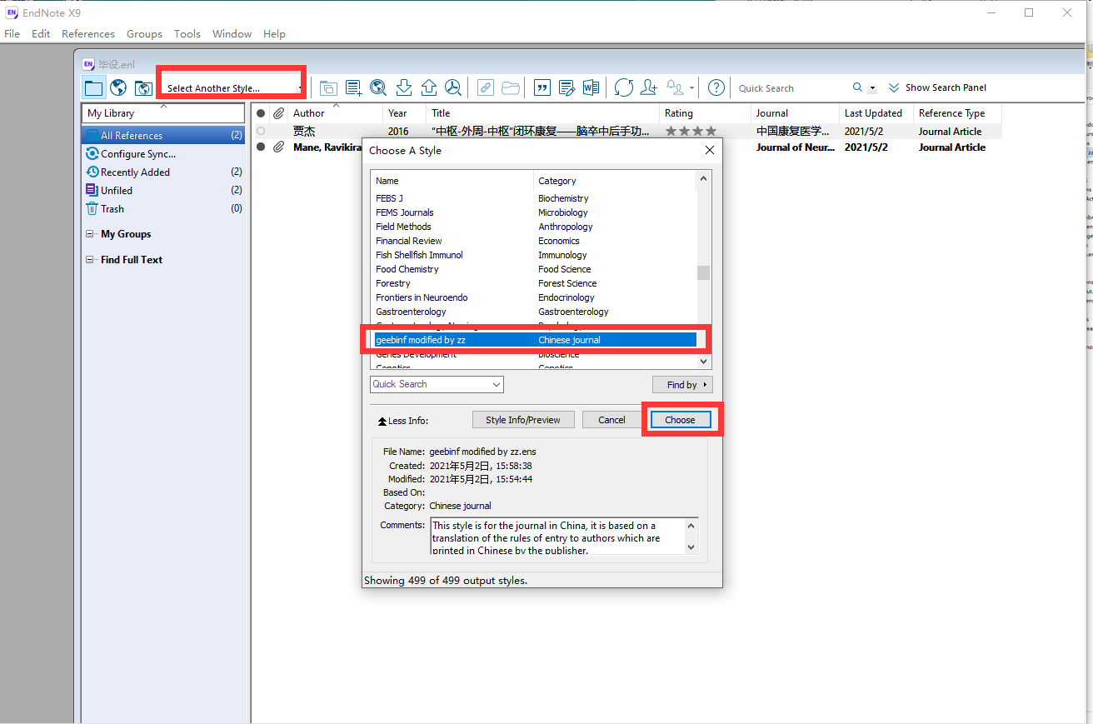This screenshot has height=724, width=1093.
Task: Sort references by Year column
Action: [x=404, y=113]
